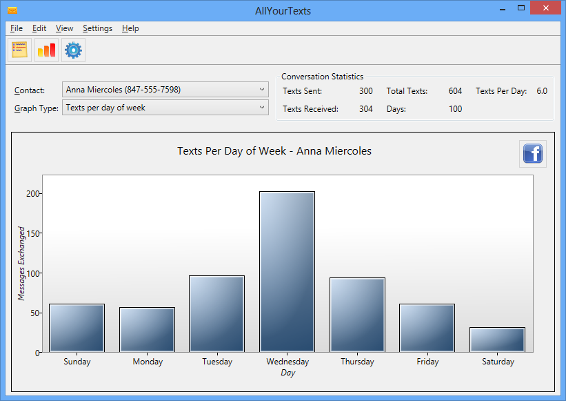The image size is (566, 401).
Task: Expand the Contact dropdown for Anna Miercoles
Action: point(165,90)
